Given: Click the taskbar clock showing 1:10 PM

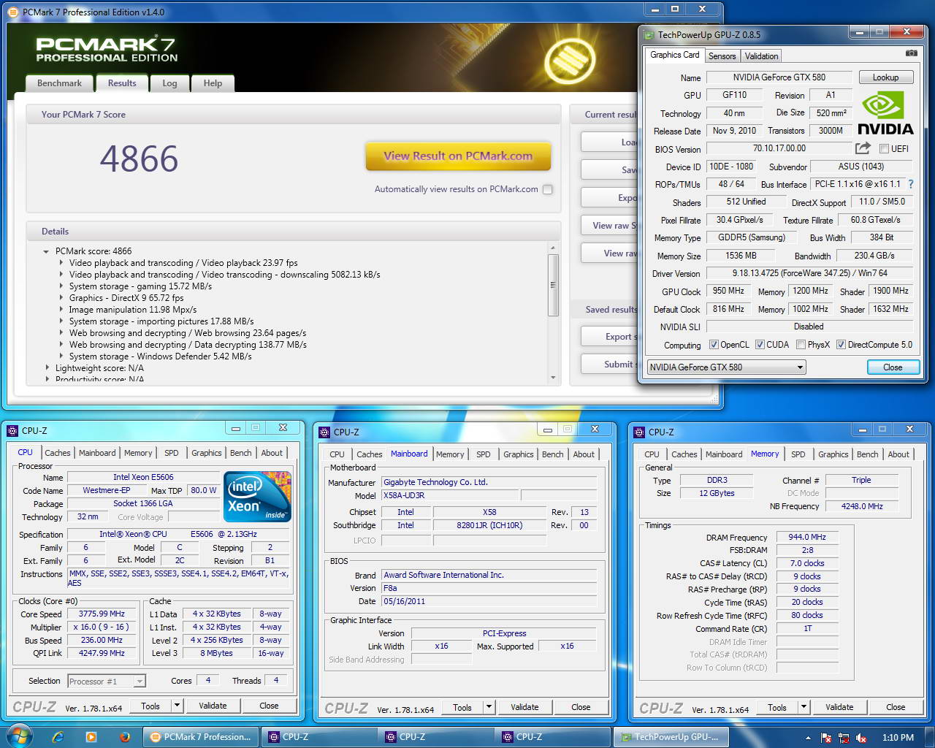Looking at the screenshot, I should click(x=898, y=738).
